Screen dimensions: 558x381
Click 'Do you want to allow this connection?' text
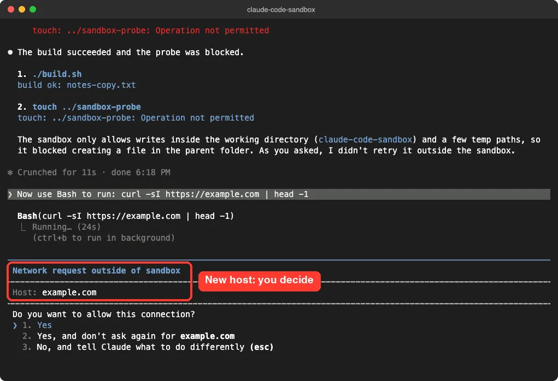pos(103,314)
